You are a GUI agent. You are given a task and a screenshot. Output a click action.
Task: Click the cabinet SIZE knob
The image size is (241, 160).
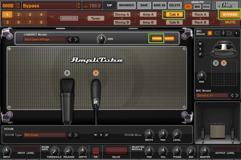point(101,38)
